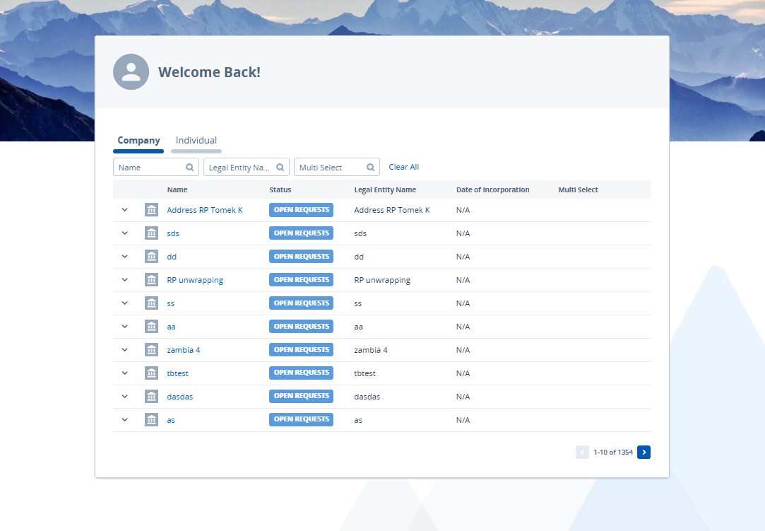Image resolution: width=765 pixels, height=531 pixels.
Task: Click the previous-page arrow in pagination
Action: pyautogui.click(x=582, y=452)
